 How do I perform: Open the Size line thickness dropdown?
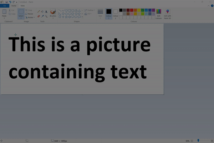click(x=100, y=14)
